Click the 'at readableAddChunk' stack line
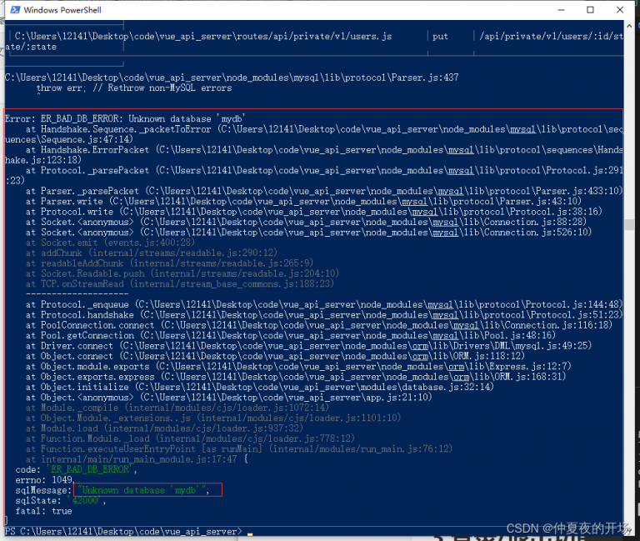Image resolution: width=640 pixels, height=541 pixels. (x=169, y=263)
